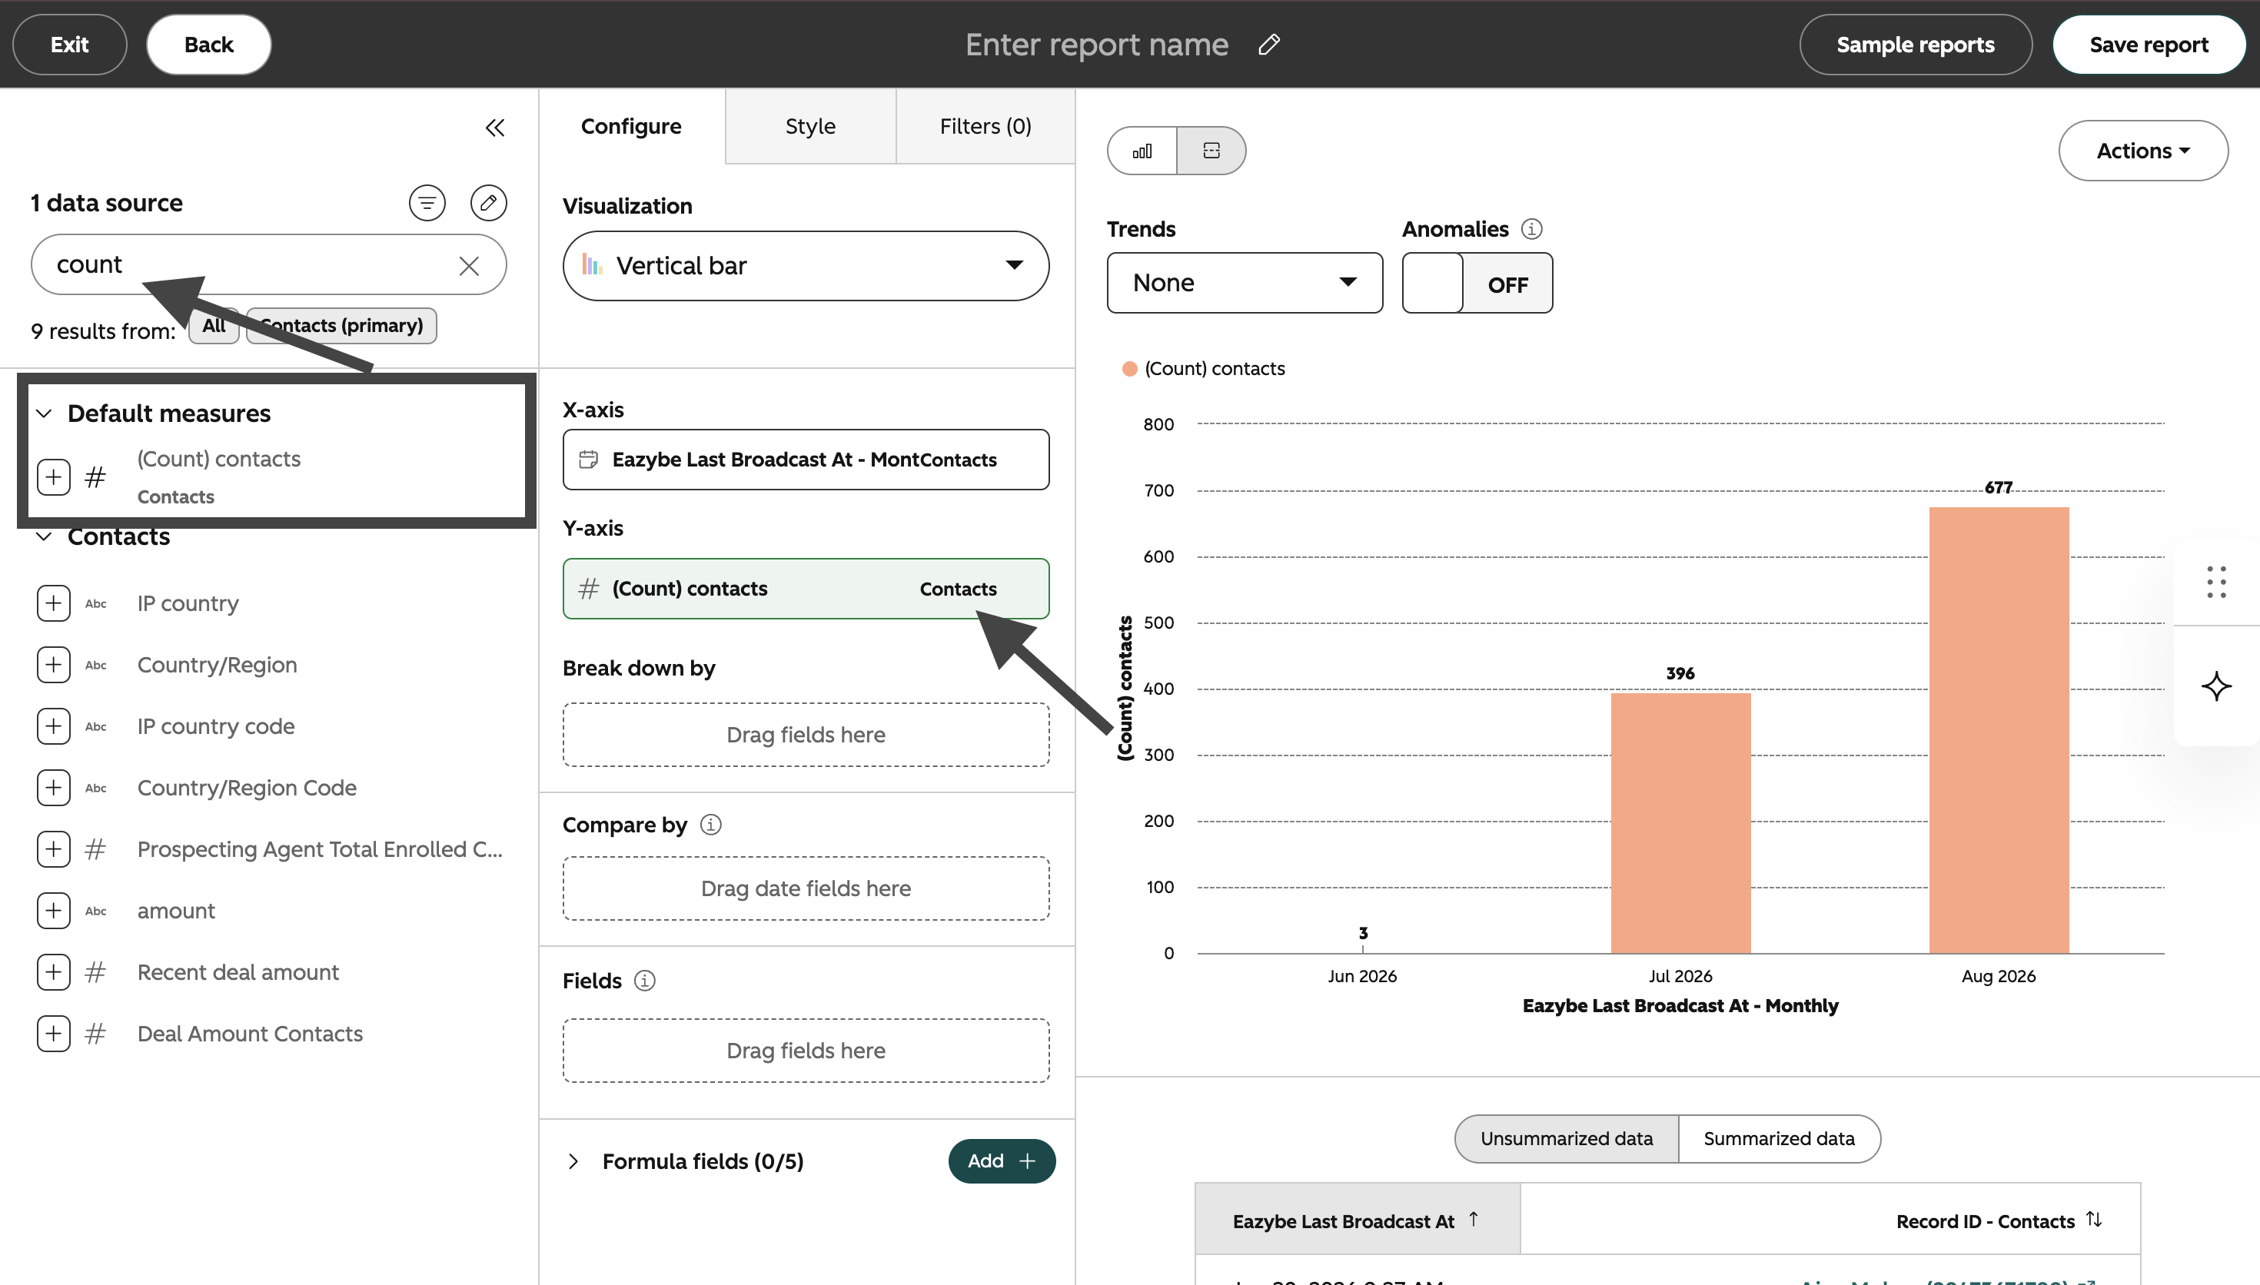Select Summarized data view
Image resolution: width=2260 pixels, height=1285 pixels.
point(1779,1138)
